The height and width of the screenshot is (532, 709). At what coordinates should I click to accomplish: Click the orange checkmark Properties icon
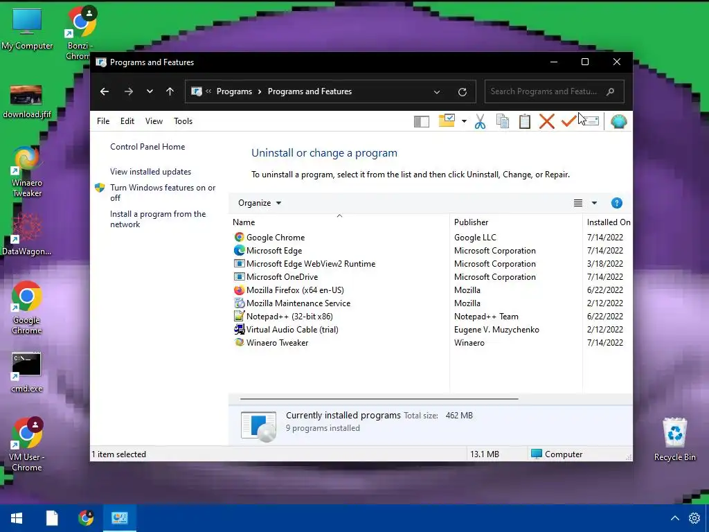[x=568, y=121]
